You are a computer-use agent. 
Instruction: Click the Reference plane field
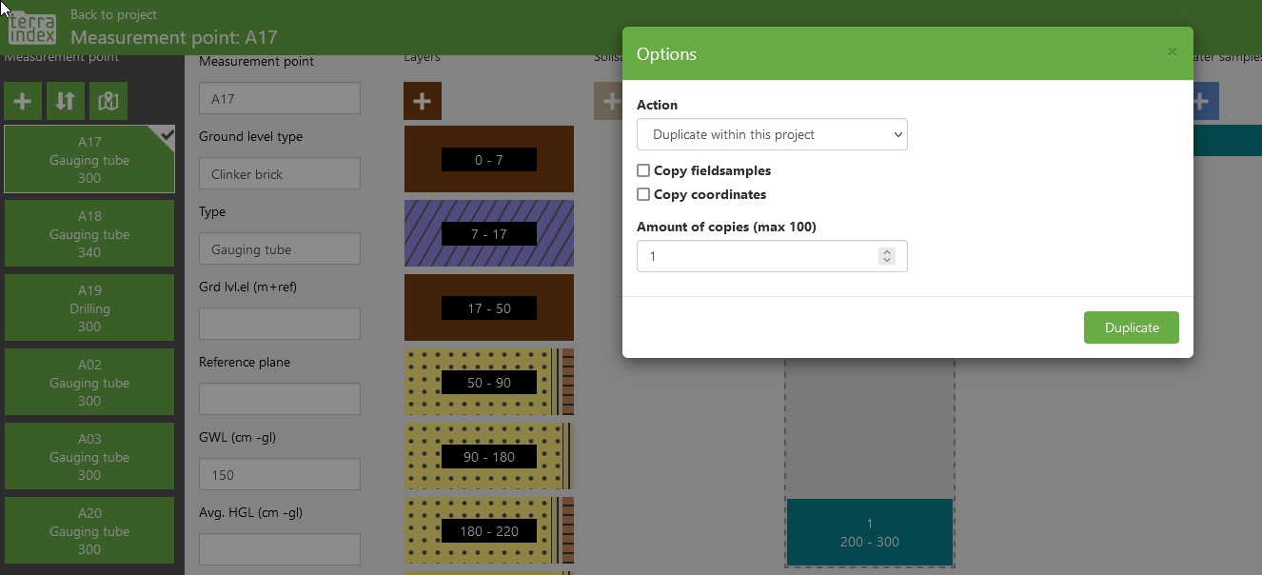(280, 399)
